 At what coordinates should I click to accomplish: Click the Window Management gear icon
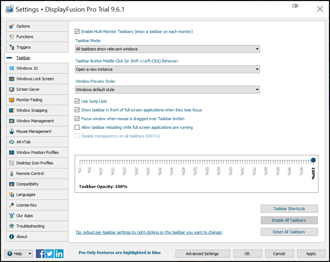12,121
